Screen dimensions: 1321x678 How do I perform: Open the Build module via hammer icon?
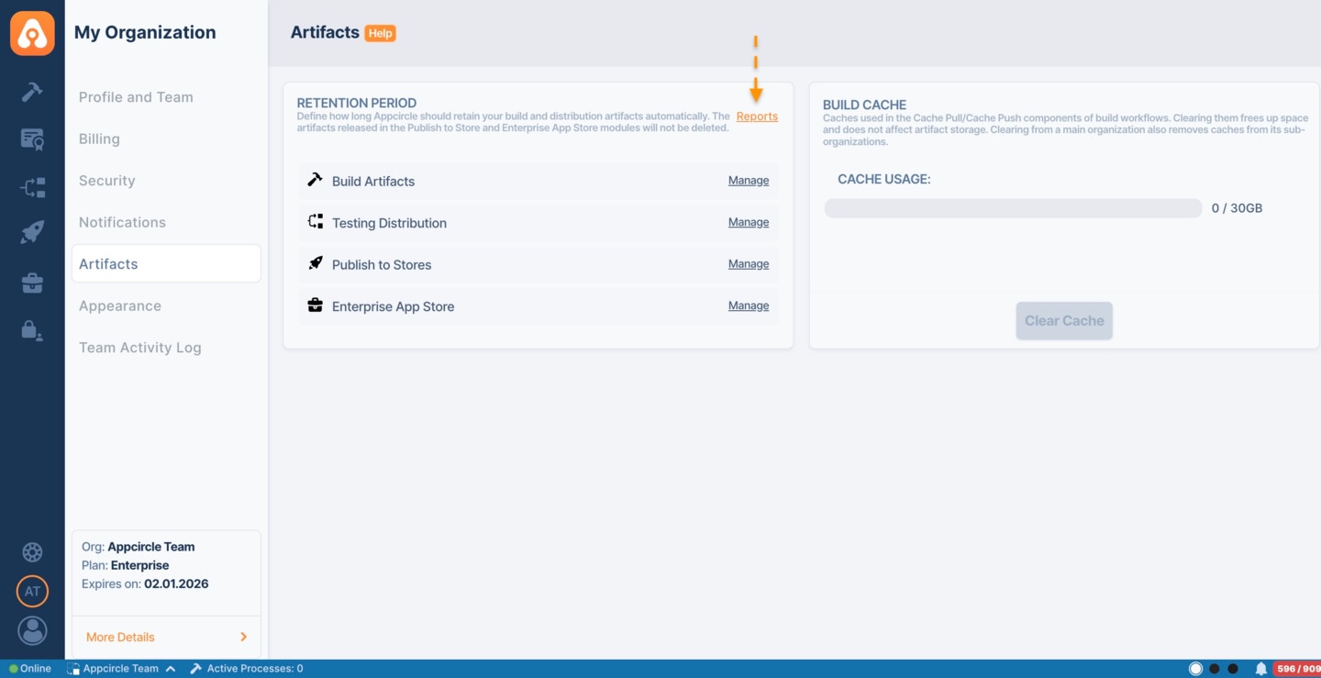[x=32, y=91]
